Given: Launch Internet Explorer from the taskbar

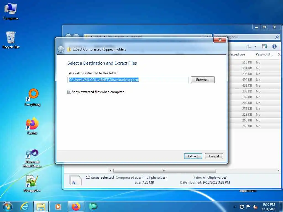Looking at the screenshot, I should 24,206.
